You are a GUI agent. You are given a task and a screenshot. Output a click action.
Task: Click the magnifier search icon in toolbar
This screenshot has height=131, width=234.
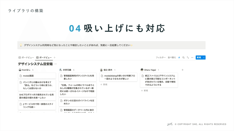[183, 57]
